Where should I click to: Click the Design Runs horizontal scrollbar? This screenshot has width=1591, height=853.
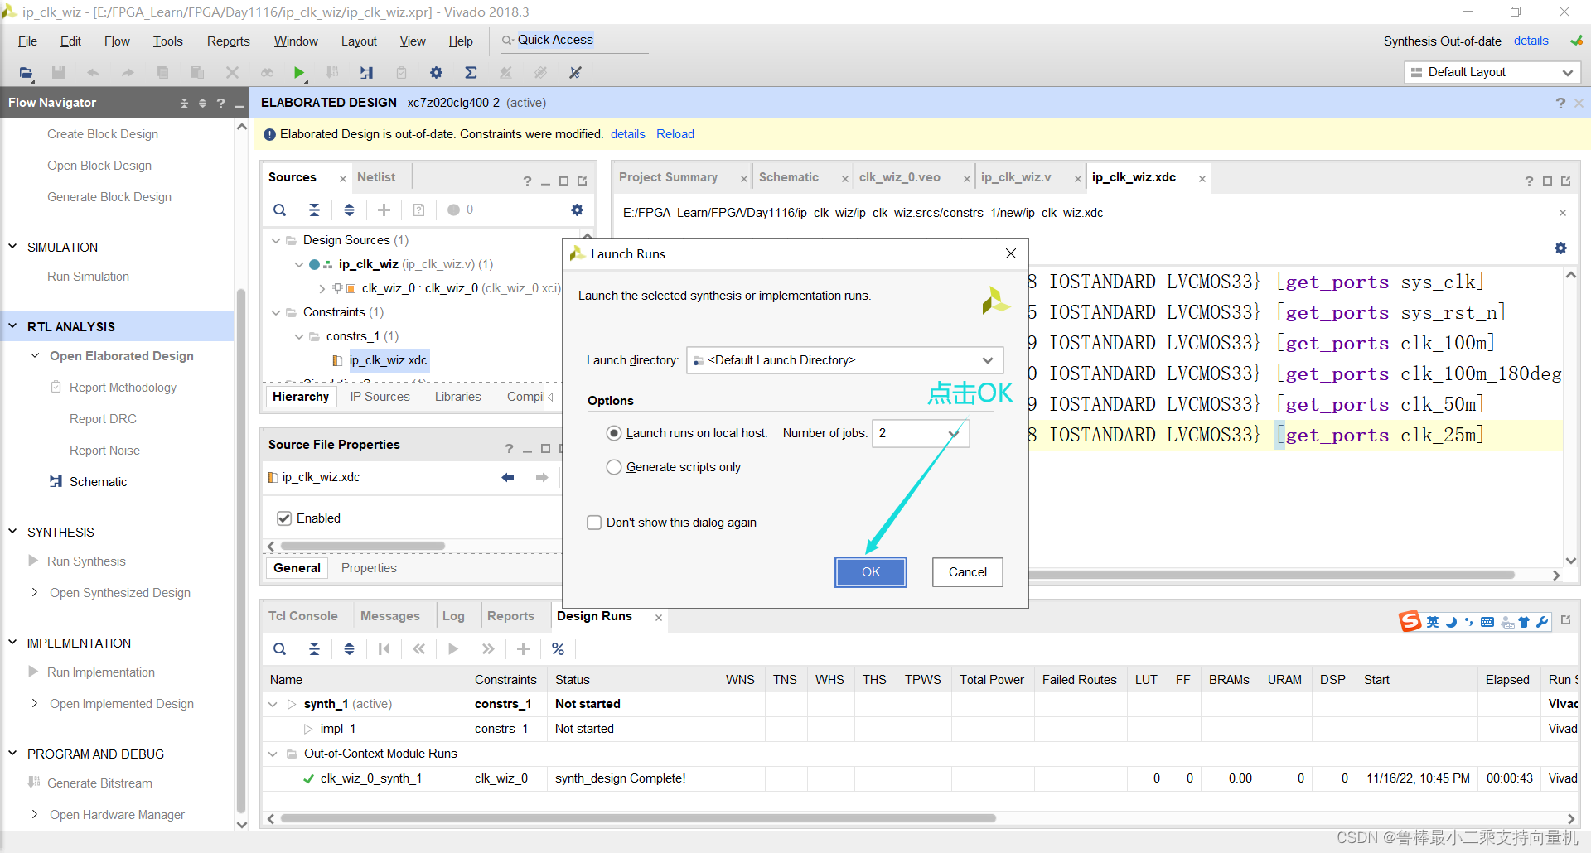pyautogui.click(x=638, y=818)
